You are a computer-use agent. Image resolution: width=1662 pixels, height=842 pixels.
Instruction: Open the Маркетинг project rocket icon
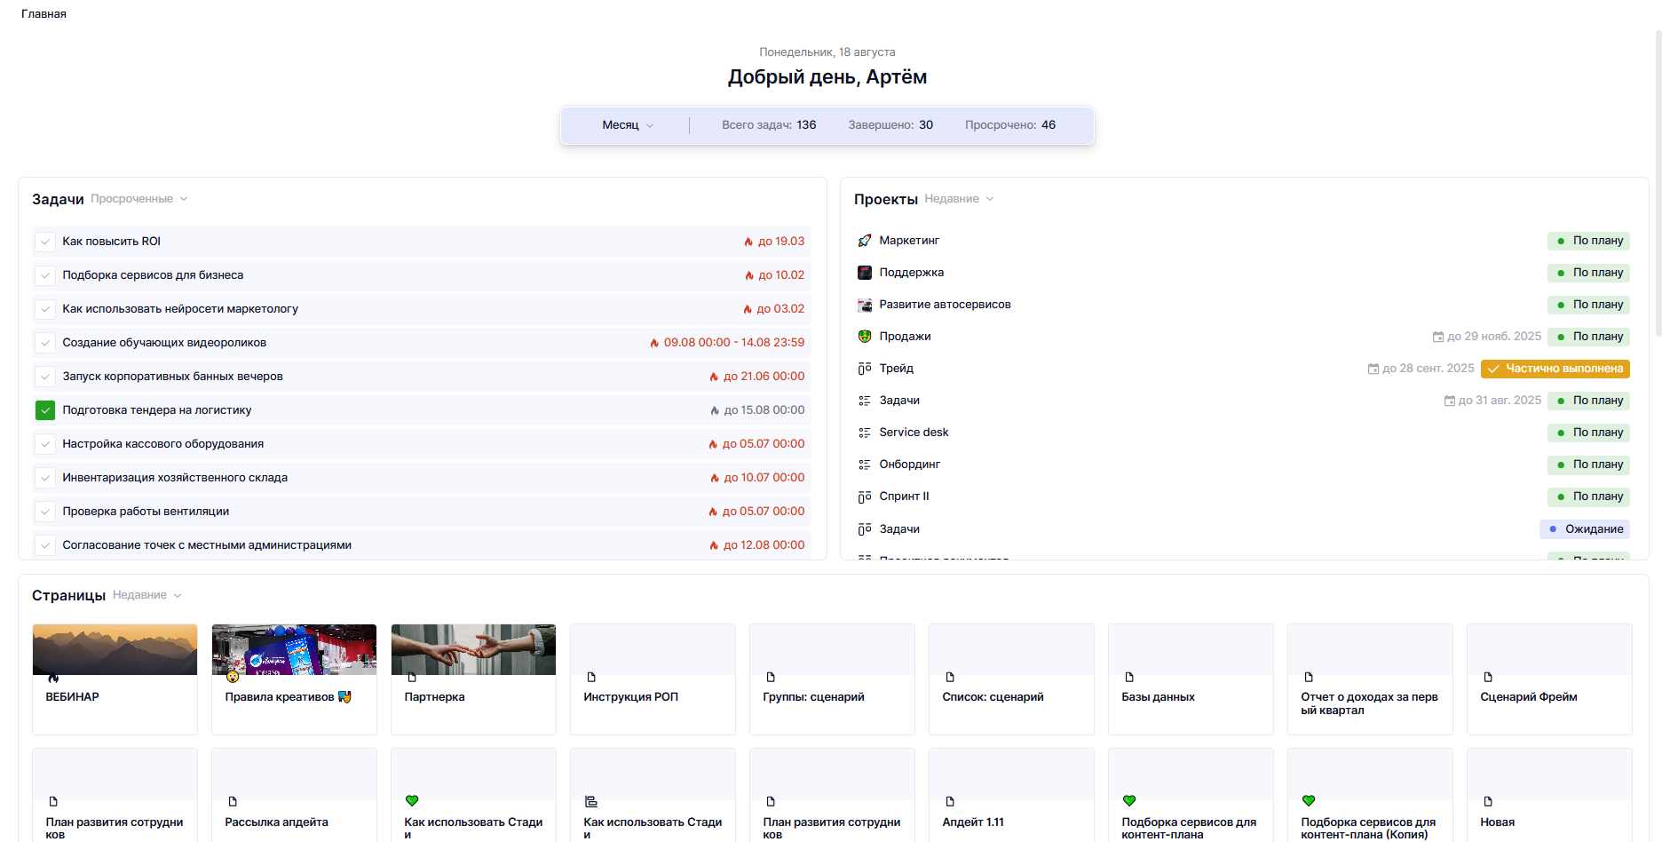point(865,241)
